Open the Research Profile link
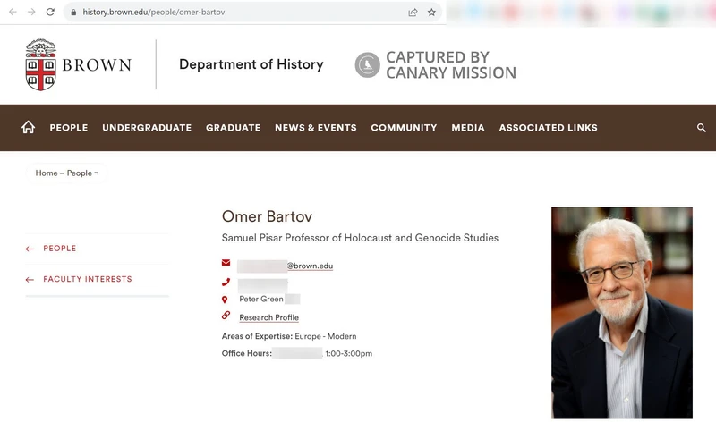 pyautogui.click(x=269, y=317)
